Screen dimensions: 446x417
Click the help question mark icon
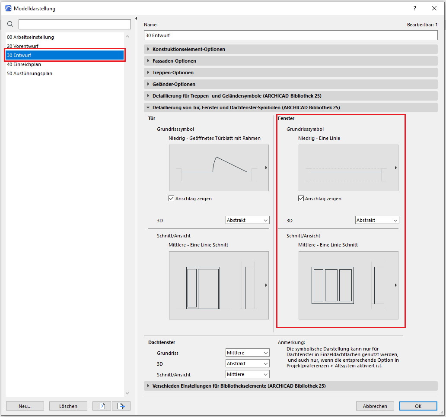tap(415, 8)
